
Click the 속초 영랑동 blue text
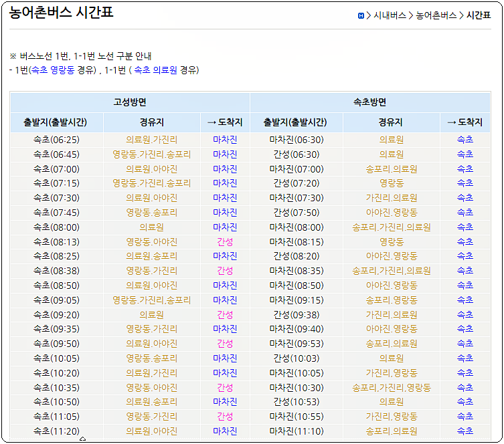(53, 70)
